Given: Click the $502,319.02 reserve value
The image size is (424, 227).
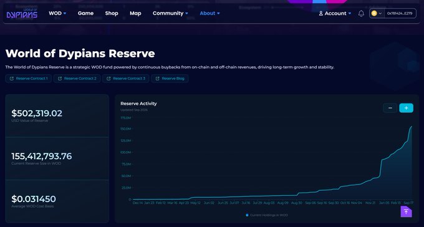Looking at the screenshot, I should (x=37, y=113).
